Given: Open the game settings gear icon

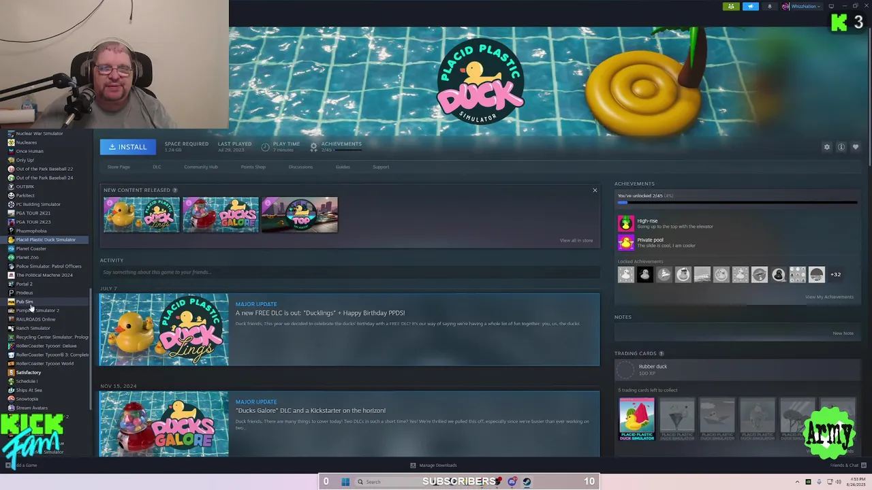Looking at the screenshot, I should 827,147.
